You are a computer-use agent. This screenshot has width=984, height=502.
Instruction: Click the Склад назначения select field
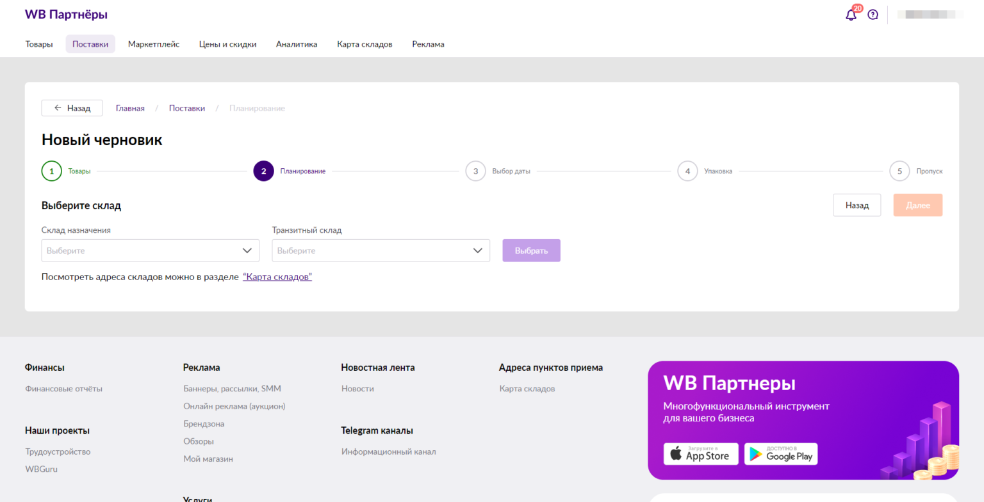click(x=151, y=251)
